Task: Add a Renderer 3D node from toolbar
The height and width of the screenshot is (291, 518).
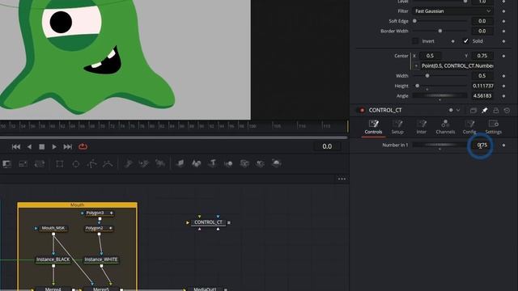Action: coord(276,163)
